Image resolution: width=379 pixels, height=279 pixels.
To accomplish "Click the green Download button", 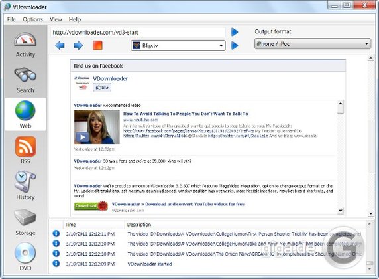I will [91, 206].
